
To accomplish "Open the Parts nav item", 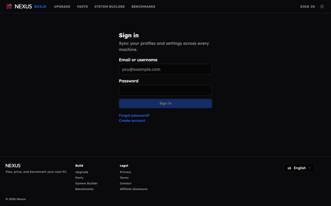I will pos(82,7).
